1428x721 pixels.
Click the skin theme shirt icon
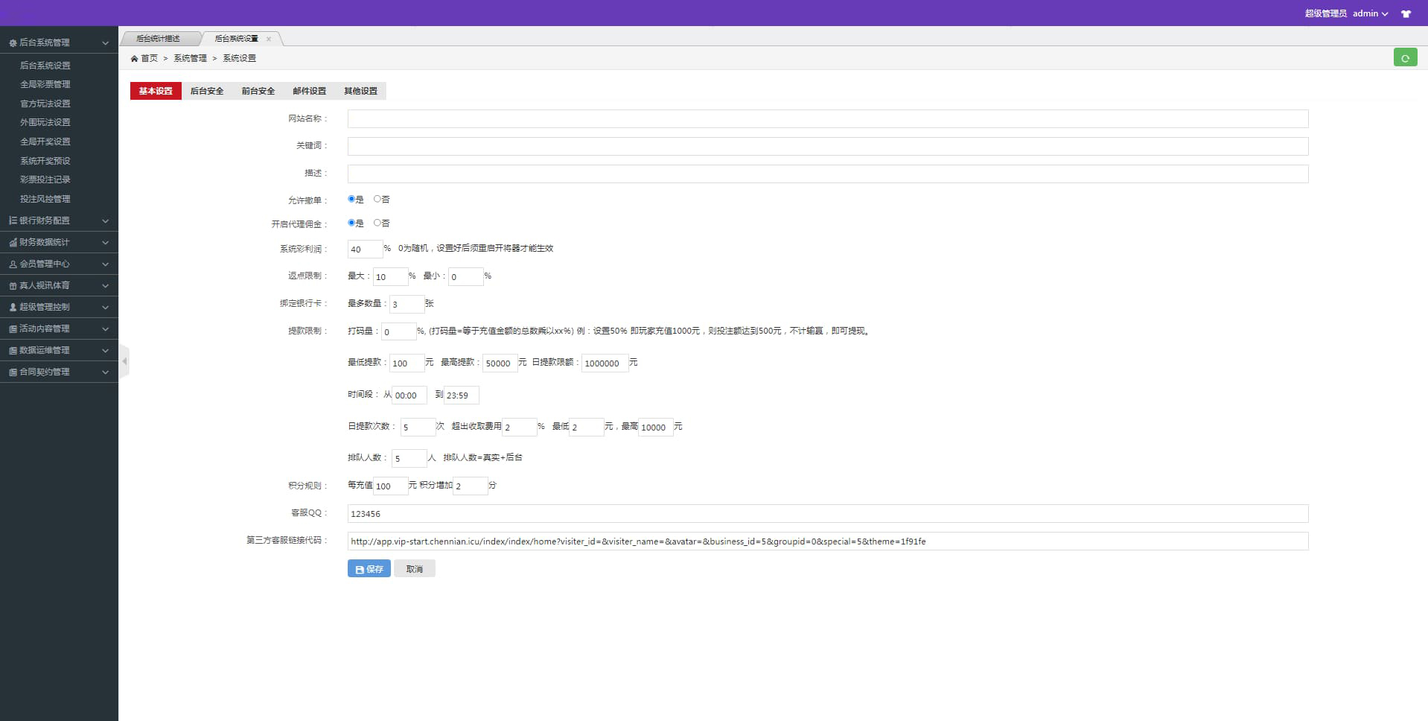pyautogui.click(x=1406, y=14)
